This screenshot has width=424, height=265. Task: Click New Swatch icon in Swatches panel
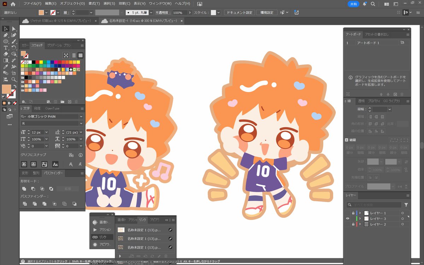pos(70,101)
